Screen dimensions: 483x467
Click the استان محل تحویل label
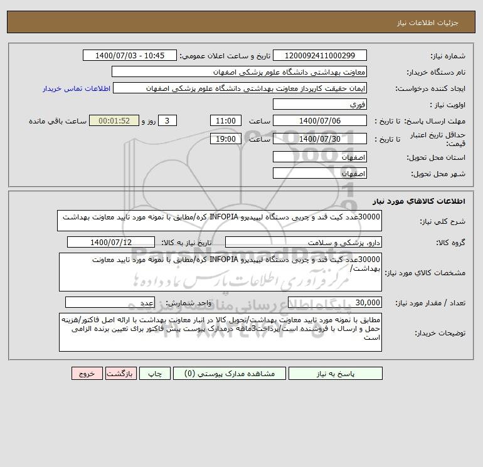[436, 157]
